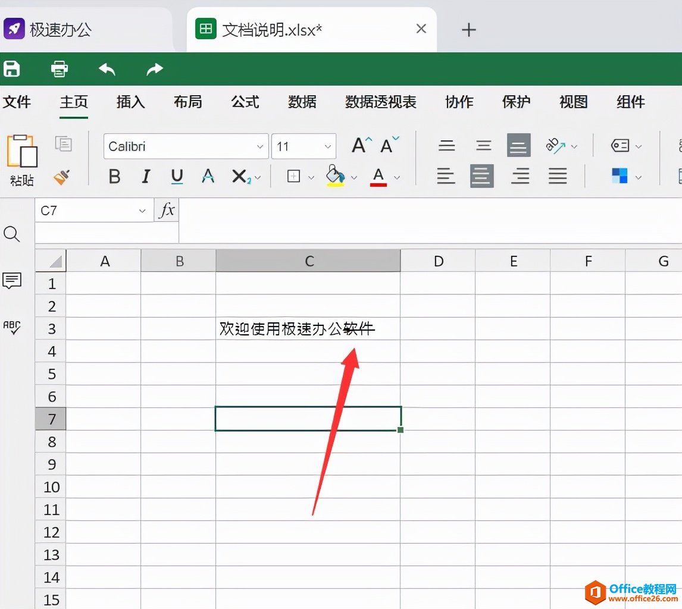682x609 pixels.
Task: Switch to the 数据 ribbon tab
Action: pyautogui.click(x=302, y=102)
